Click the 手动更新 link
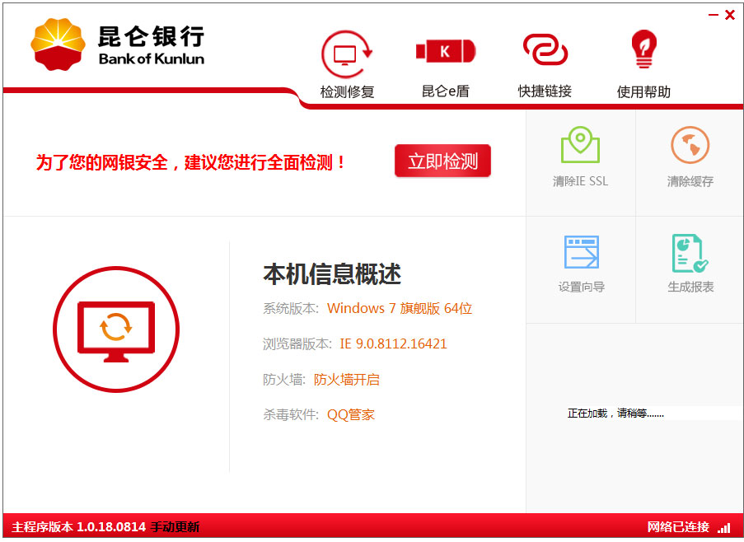 [175, 527]
